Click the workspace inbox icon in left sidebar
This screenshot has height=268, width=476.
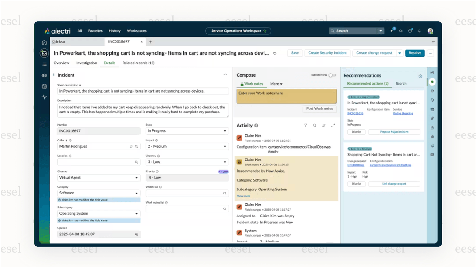44,53
